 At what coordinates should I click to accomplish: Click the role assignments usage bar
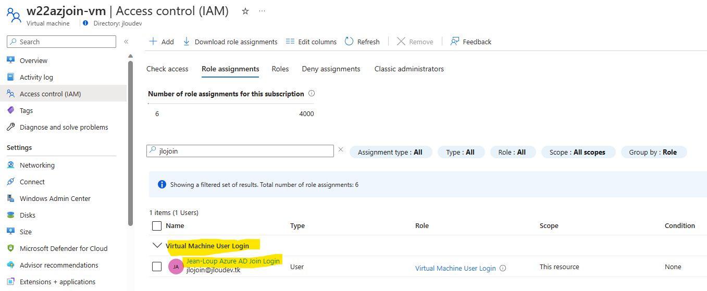pyautogui.click(x=231, y=104)
